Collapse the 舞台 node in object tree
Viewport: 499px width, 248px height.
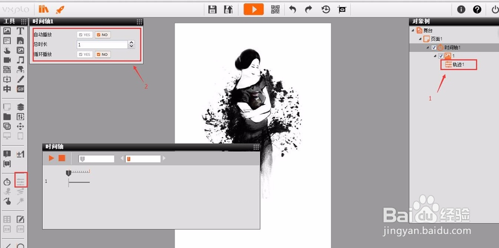[413, 30]
